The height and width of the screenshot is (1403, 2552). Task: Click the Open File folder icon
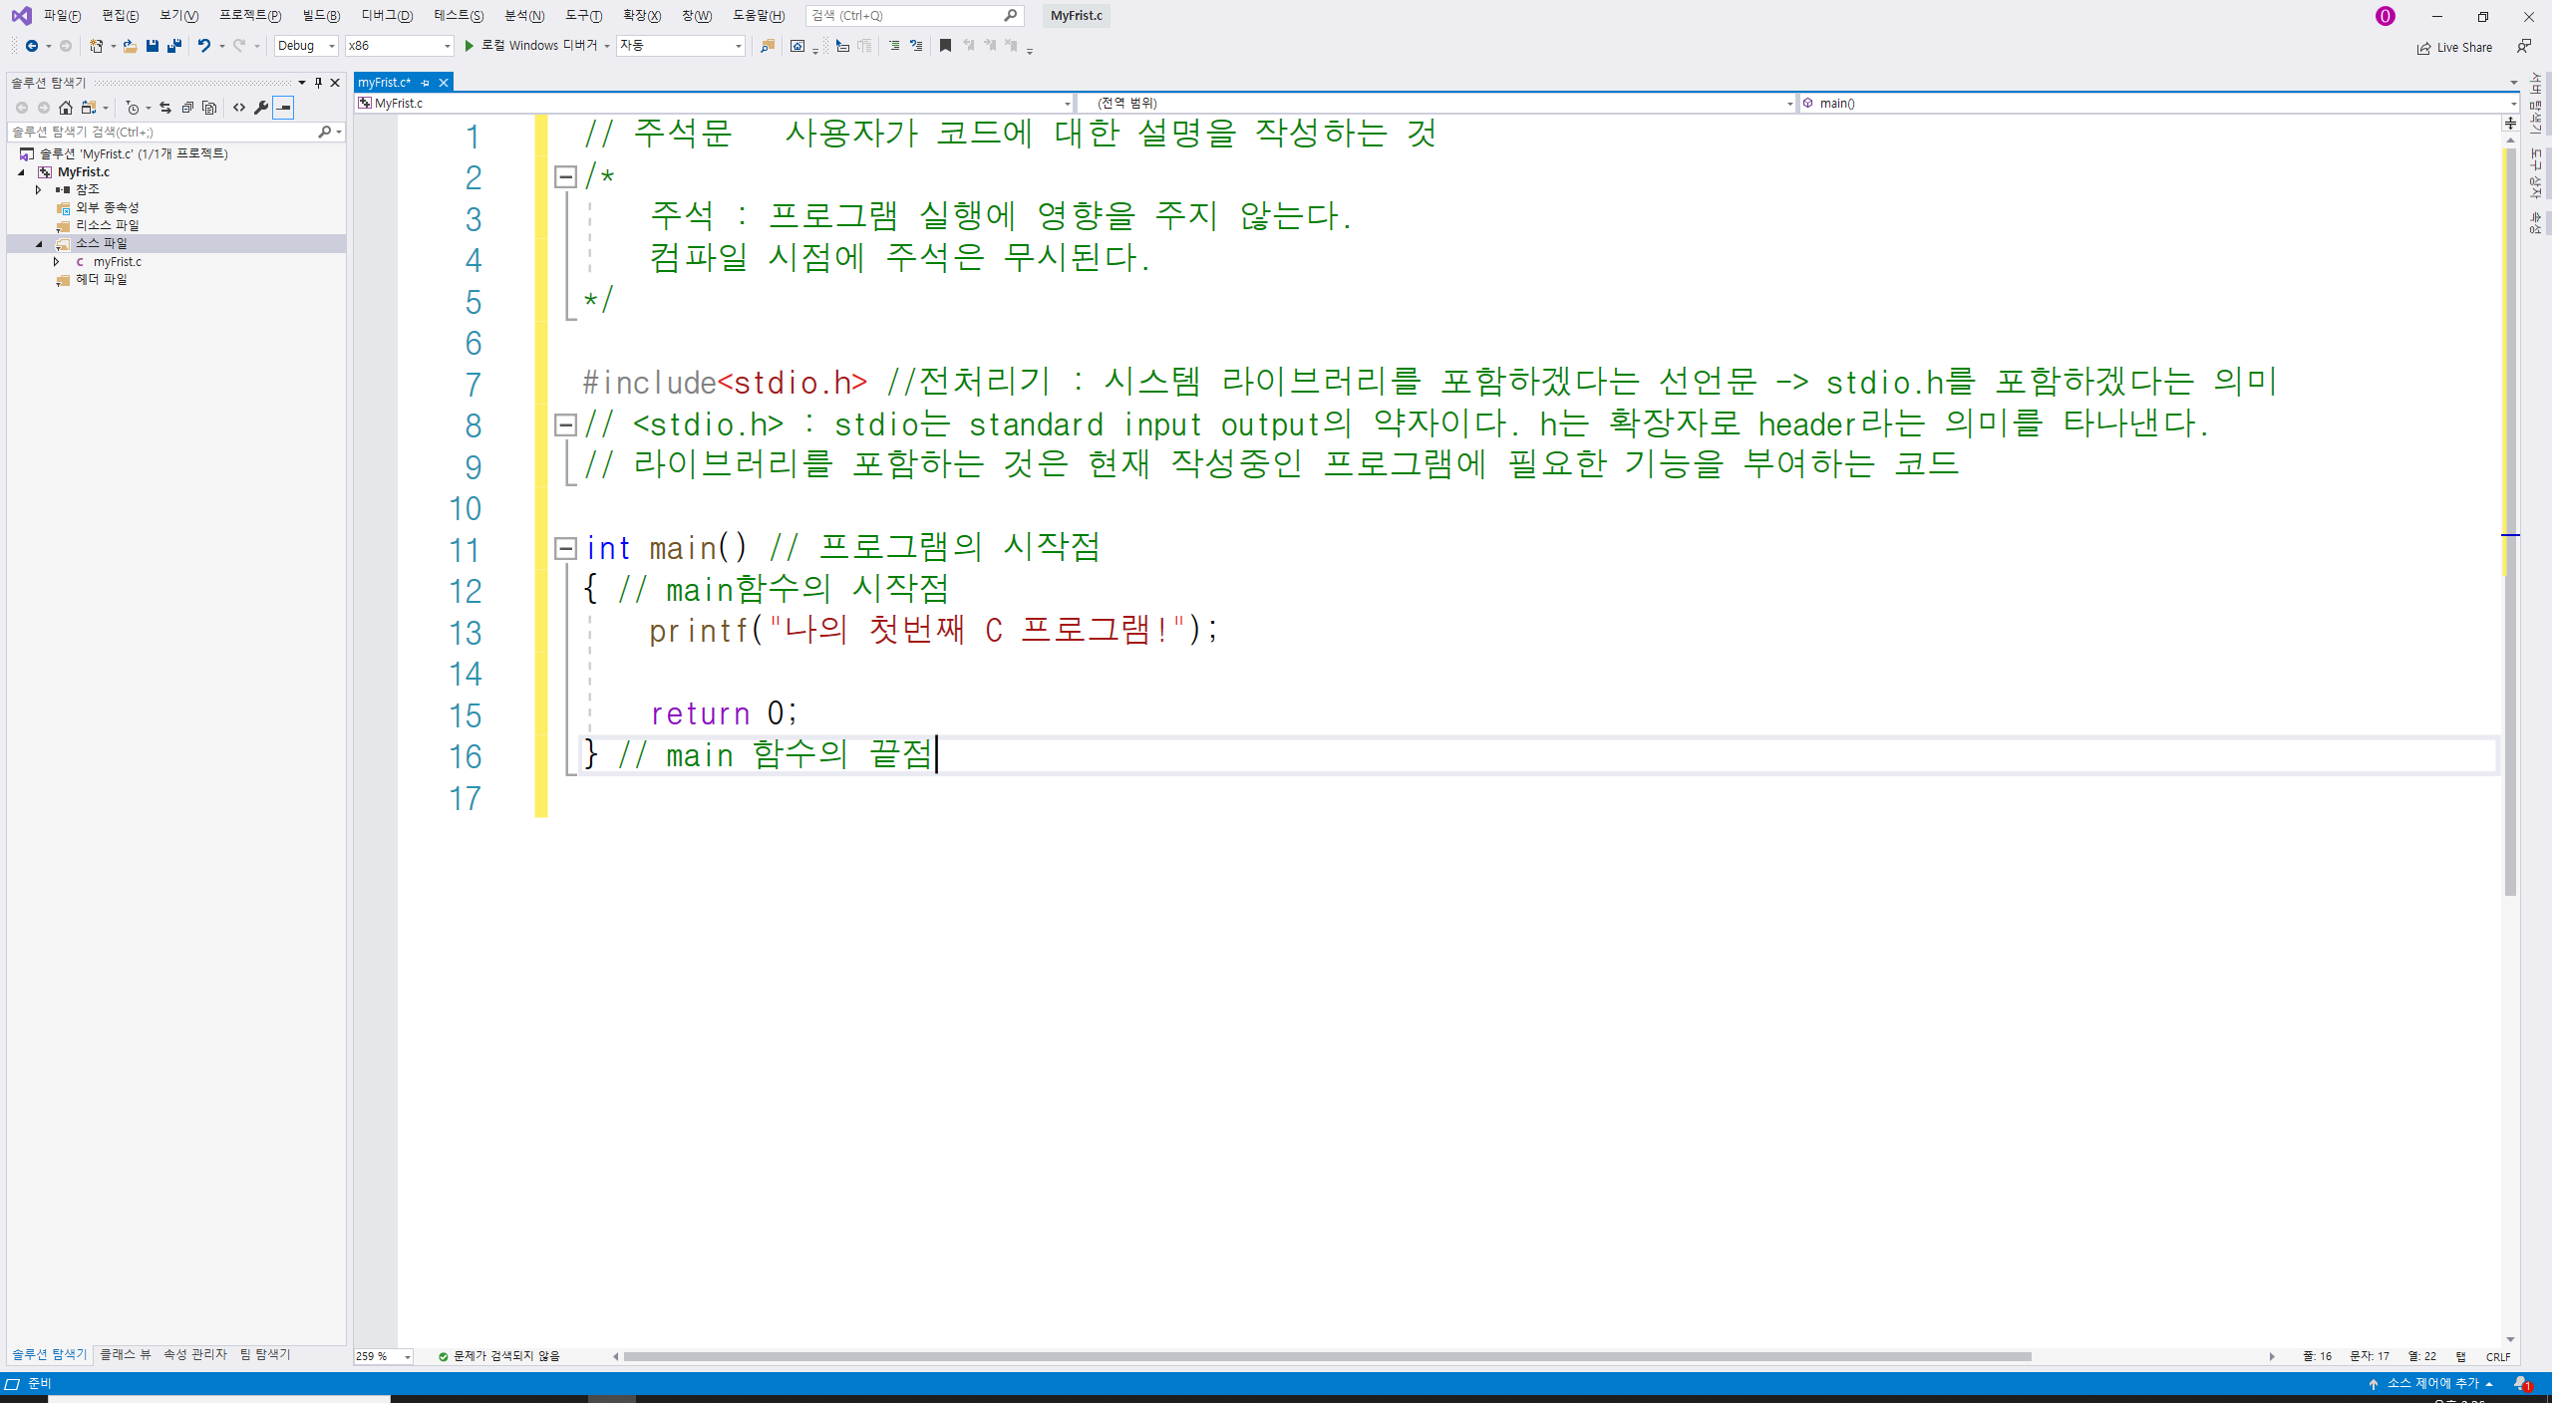point(130,46)
